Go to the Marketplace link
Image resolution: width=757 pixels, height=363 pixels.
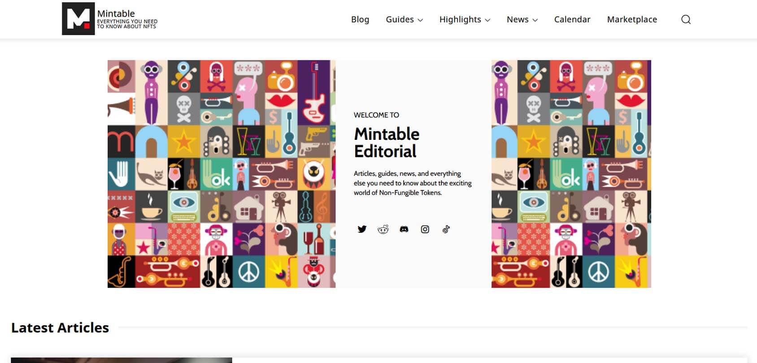click(632, 19)
